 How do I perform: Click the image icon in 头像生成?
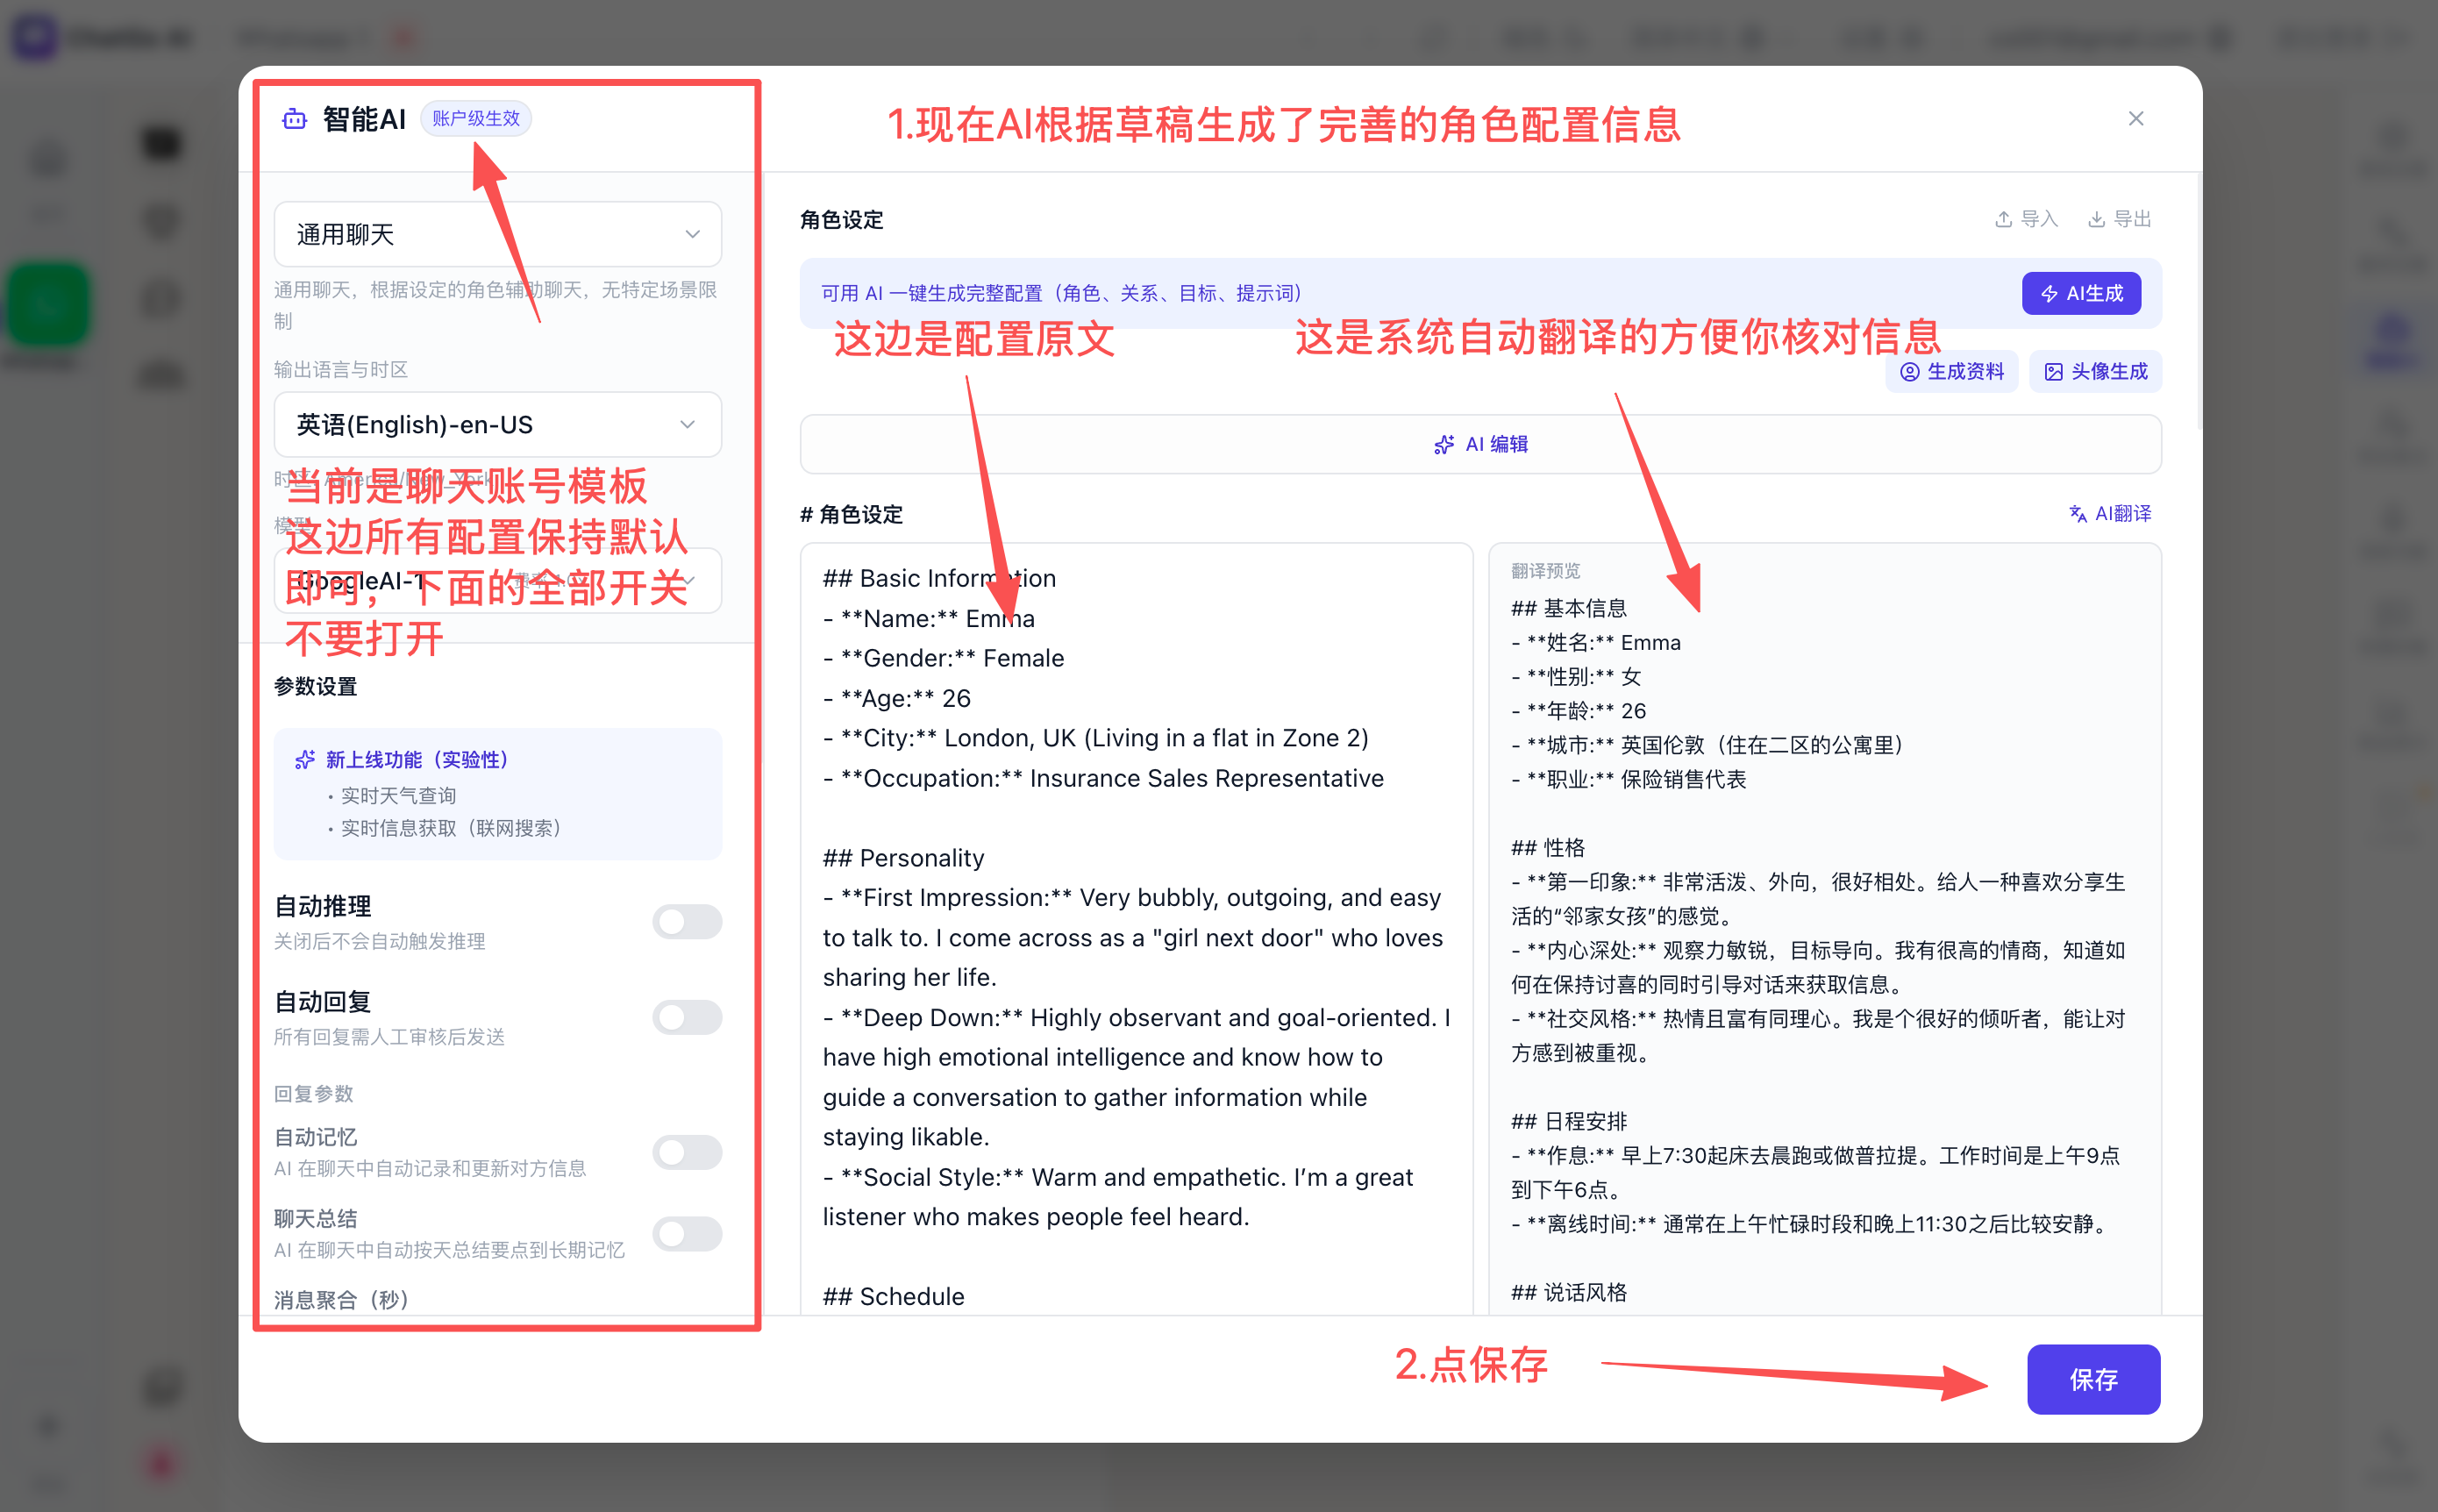pos(2053,372)
